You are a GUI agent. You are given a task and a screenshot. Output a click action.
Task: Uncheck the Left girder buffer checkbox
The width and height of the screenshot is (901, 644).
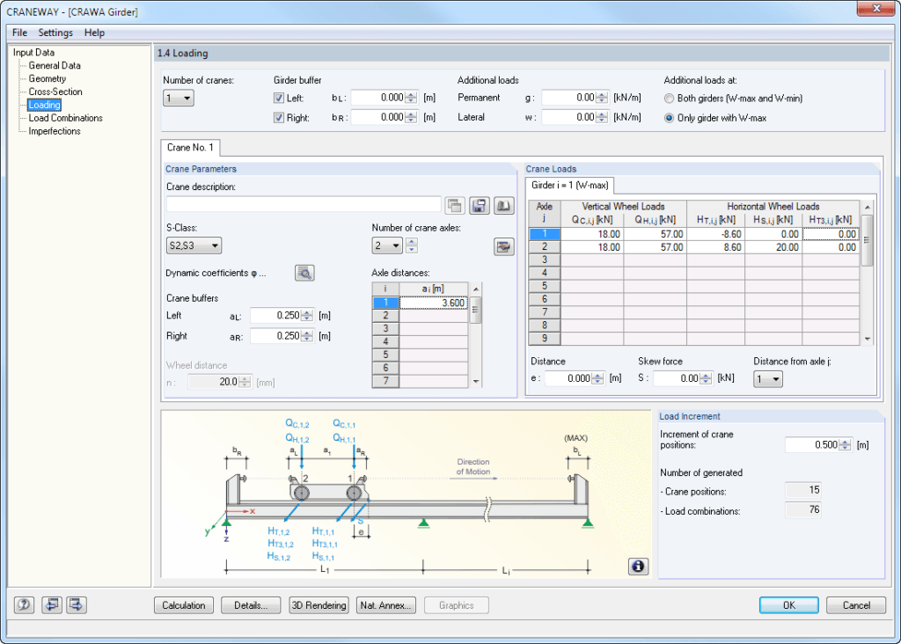pyautogui.click(x=279, y=98)
